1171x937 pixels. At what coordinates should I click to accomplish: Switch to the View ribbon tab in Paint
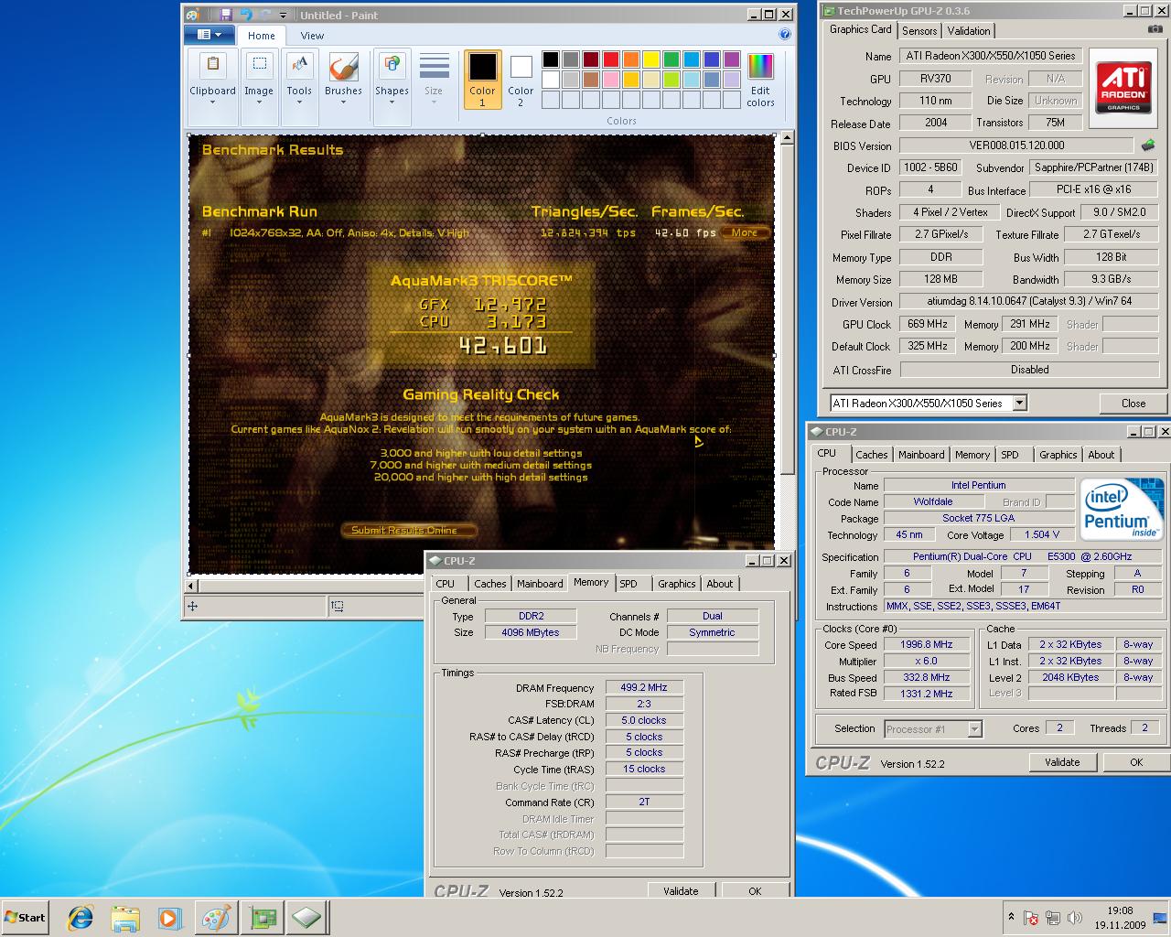click(x=312, y=36)
